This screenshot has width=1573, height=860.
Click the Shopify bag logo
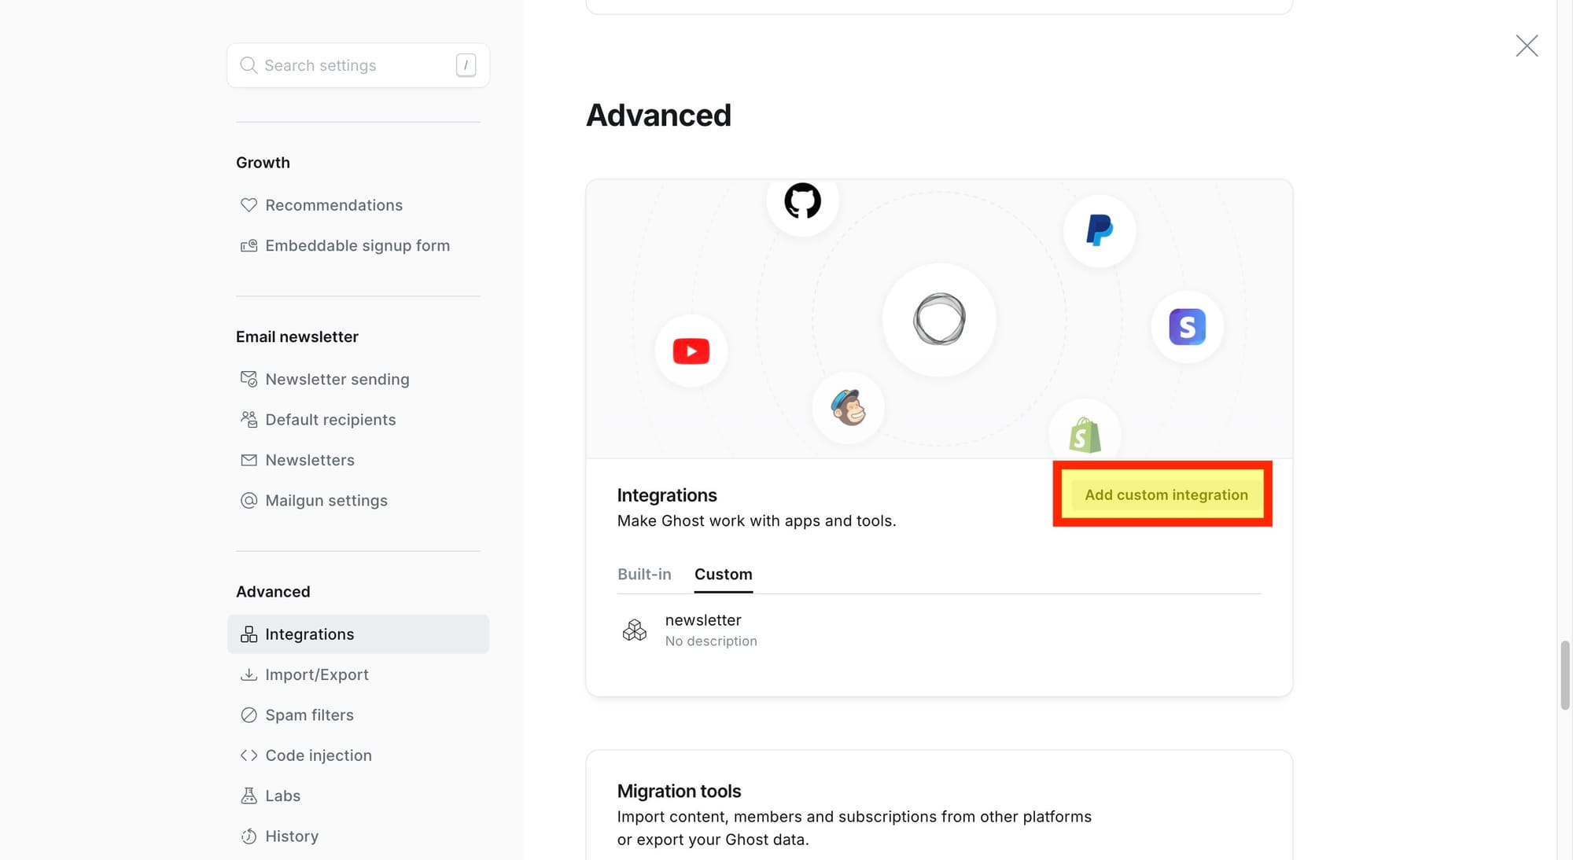(1085, 435)
